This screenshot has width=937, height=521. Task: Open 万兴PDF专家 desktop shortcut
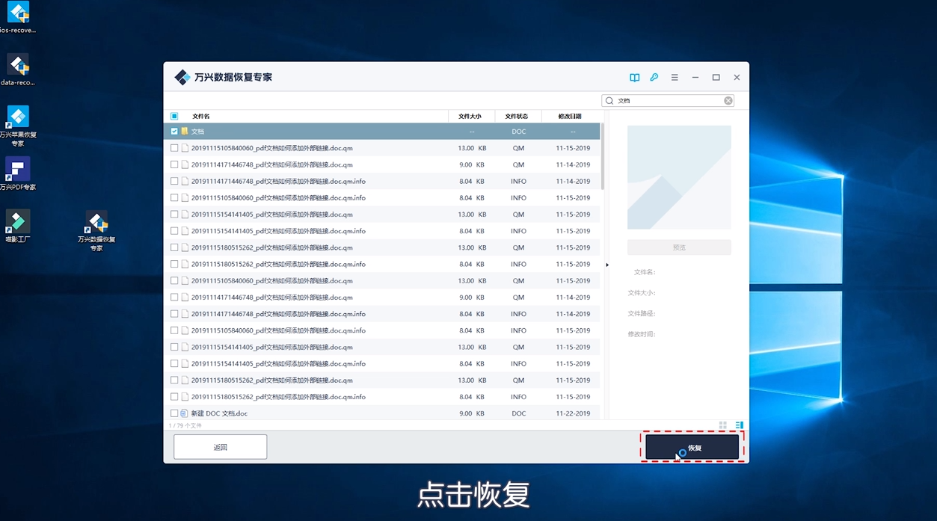tap(18, 174)
